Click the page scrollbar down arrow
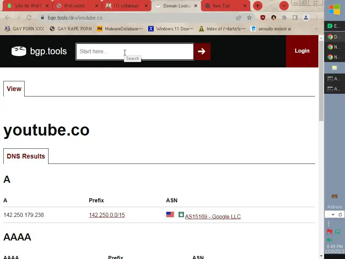 click(x=321, y=256)
